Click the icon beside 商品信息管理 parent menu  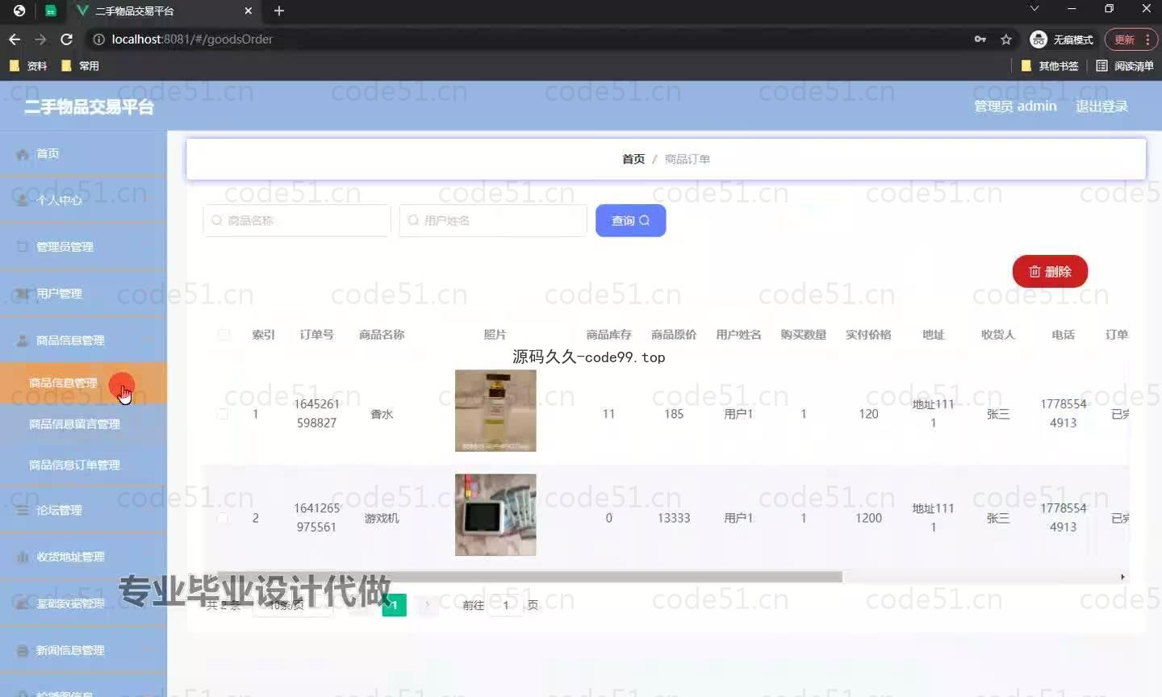pos(23,340)
